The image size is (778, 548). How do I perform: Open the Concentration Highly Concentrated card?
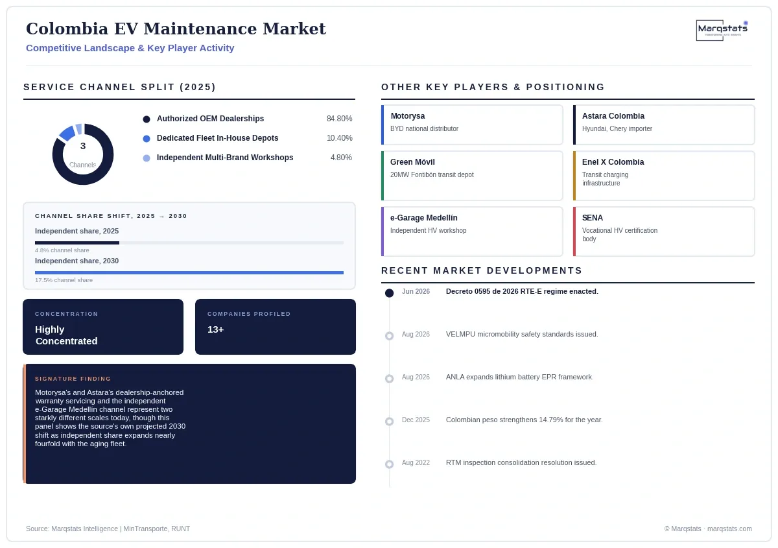(103, 327)
